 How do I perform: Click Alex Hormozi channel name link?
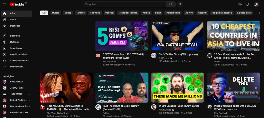(x=165, y=110)
